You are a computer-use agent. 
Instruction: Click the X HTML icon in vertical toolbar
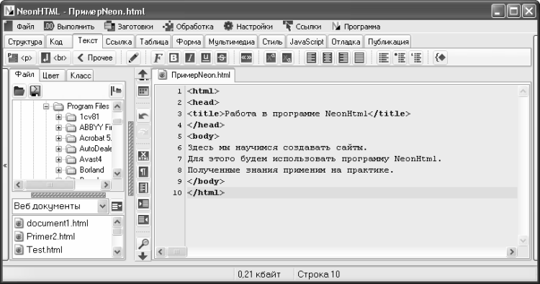pyautogui.click(x=143, y=156)
